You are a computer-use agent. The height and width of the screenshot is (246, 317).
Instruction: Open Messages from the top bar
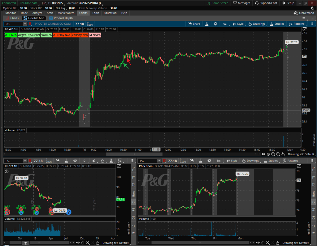tap(241, 3)
